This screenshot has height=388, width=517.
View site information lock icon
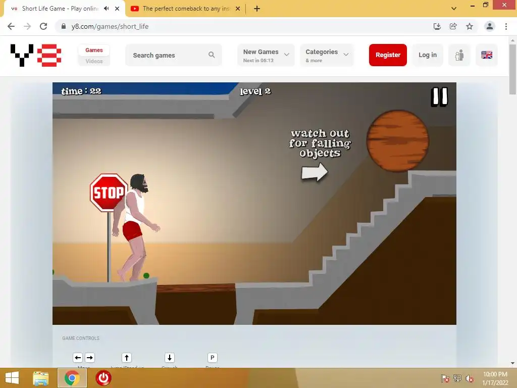pyautogui.click(x=64, y=26)
